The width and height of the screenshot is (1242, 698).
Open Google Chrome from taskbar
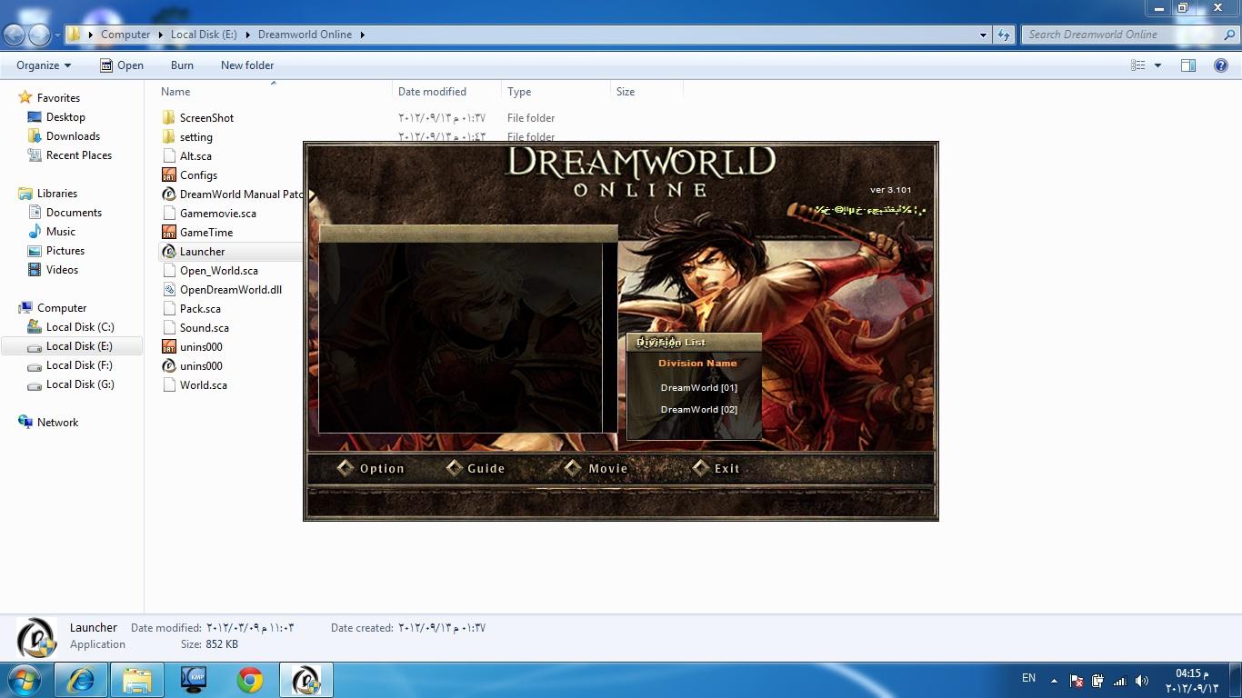[x=250, y=680]
